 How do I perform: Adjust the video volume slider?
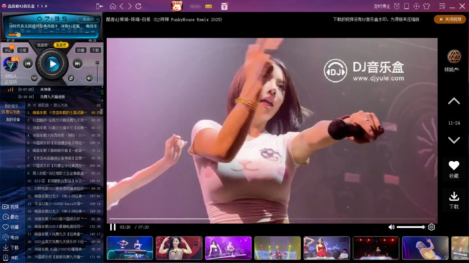(x=410, y=227)
